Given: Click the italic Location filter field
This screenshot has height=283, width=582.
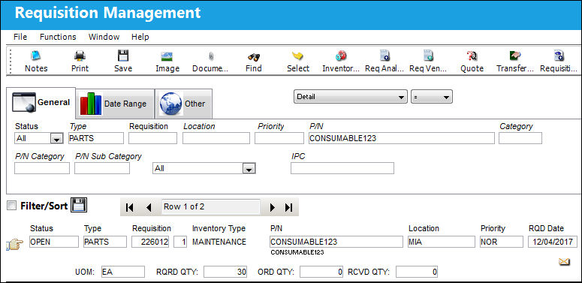Looking at the screenshot, I should pos(216,138).
